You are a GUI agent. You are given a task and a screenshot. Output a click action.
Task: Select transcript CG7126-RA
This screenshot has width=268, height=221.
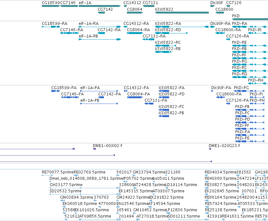coord(237,36)
